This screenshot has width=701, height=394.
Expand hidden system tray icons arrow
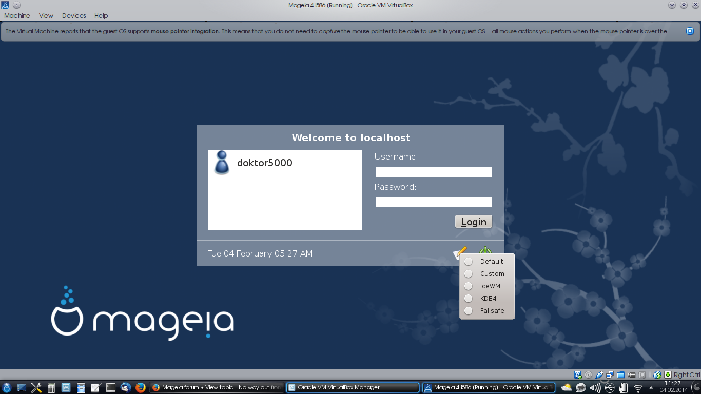click(651, 388)
